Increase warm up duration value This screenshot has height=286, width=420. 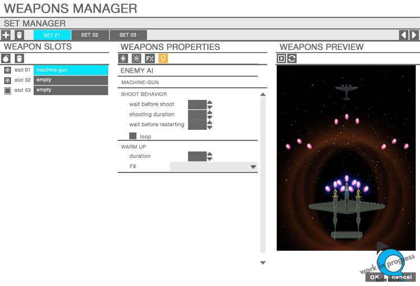pos(209,154)
